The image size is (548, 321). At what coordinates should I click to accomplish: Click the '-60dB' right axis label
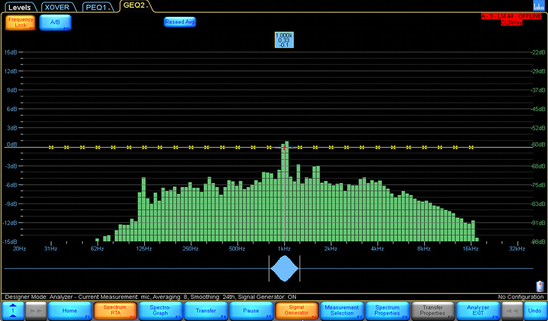point(538,144)
